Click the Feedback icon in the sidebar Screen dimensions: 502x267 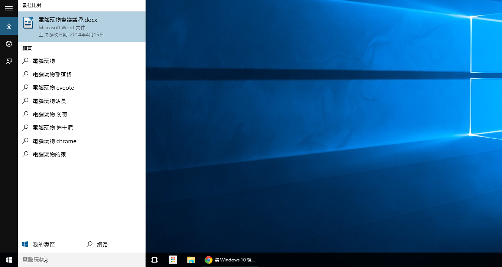(9, 62)
